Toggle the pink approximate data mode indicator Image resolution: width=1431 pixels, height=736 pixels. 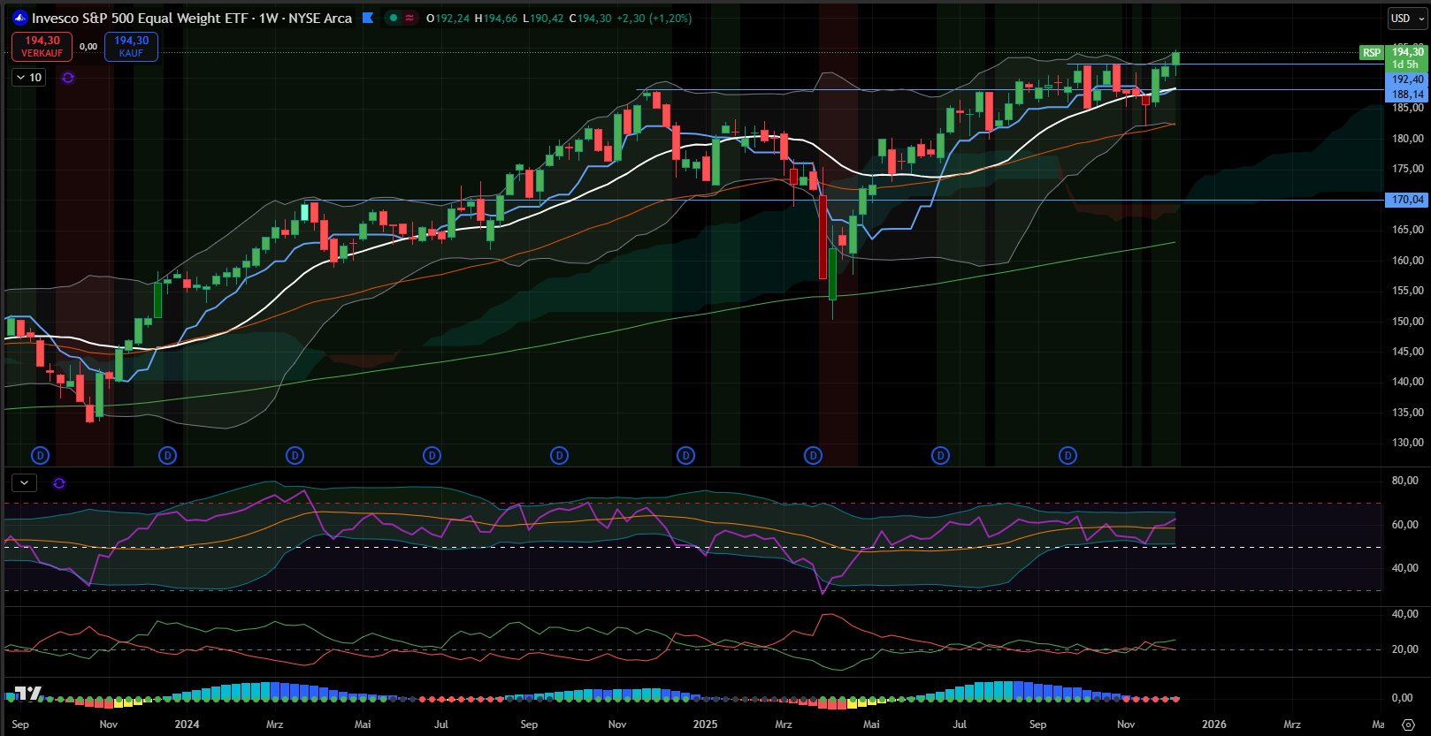pos(409,18)
